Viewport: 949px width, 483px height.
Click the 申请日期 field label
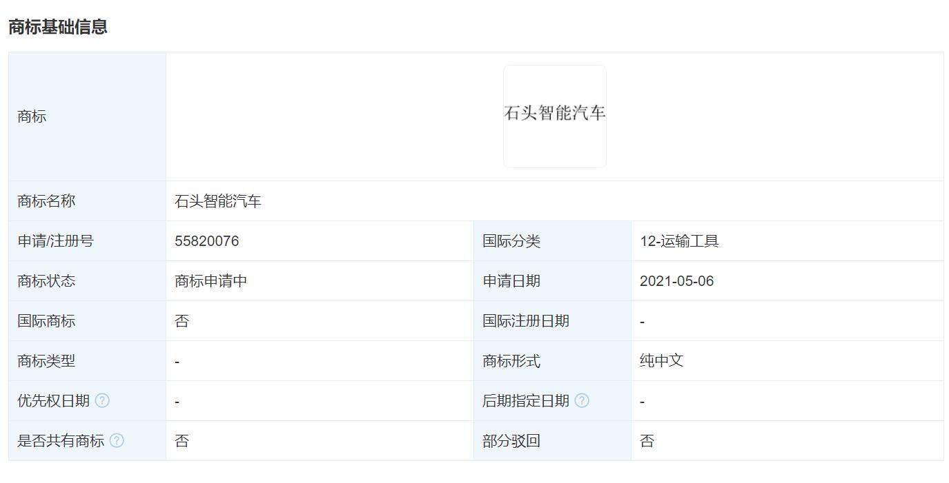pyautogui.click(x=512, y=280)
